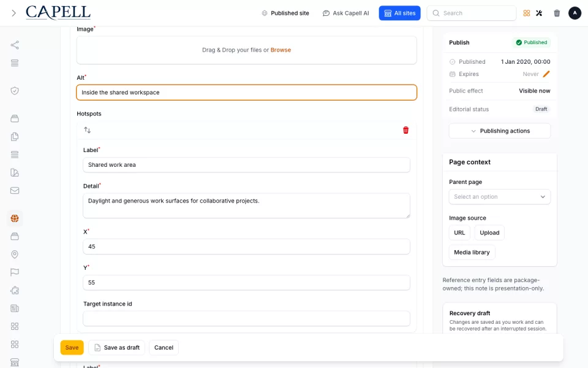Select URL as image source
This screenshot has width=588, height=368.
(459, 233)
